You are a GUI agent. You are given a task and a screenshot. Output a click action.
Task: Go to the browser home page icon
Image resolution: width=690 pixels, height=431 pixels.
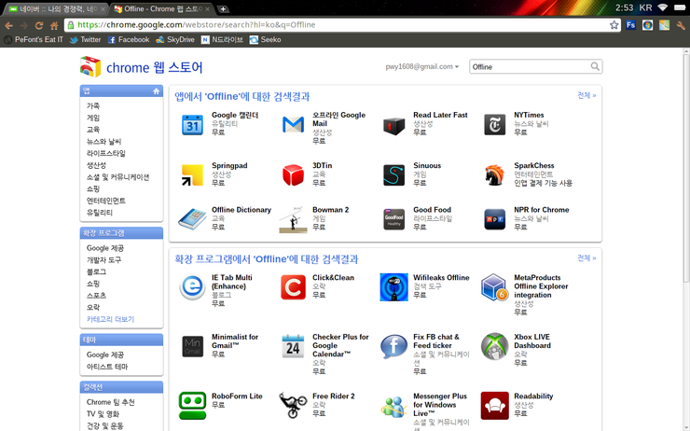click(x=54, y=25)
